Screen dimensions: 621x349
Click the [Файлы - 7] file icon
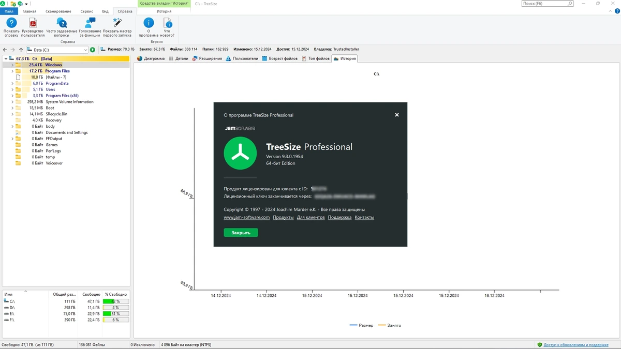[x=18, y=77]
